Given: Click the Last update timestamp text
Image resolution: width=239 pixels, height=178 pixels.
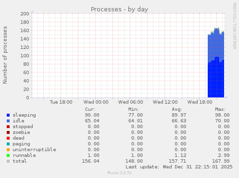Looking at the screenshot, I should (x=179, y=167).
